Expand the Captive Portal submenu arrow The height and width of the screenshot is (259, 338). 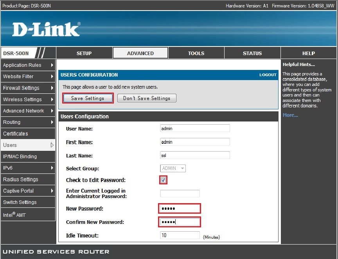coord(51,191)
